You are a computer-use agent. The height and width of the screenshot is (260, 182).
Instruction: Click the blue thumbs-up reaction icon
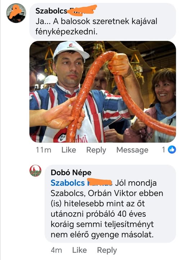coord(172,150)
